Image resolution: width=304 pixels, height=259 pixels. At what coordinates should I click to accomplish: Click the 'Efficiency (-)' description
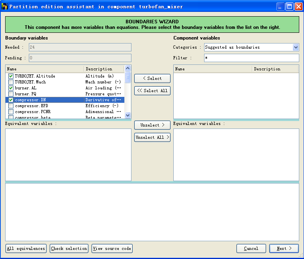click(x=102, y=106)
